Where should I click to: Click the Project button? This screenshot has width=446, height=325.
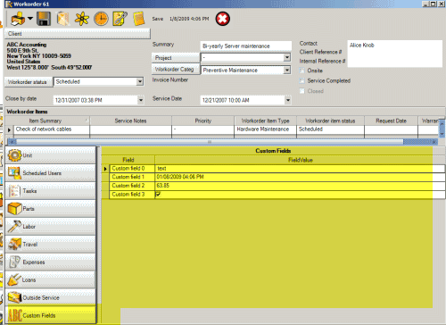click(x=176, y=58)
